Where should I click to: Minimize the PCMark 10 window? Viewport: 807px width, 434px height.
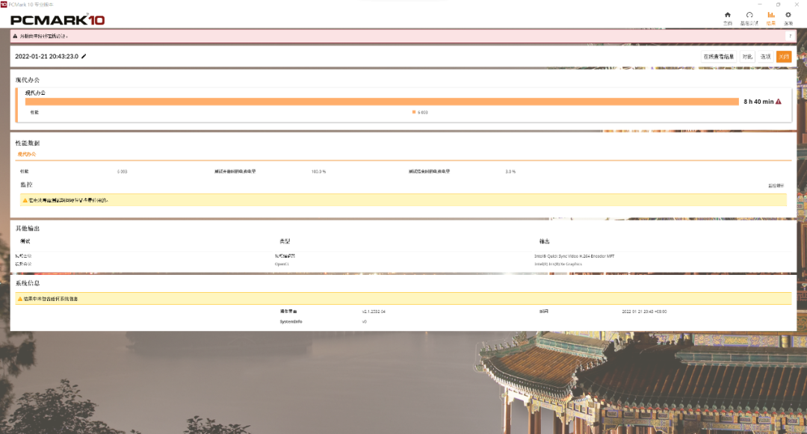click(760, 4)
